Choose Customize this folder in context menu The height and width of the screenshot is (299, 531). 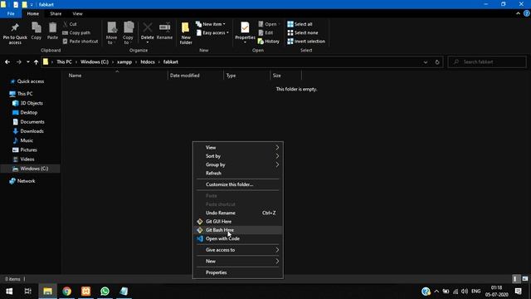click(238, 184)
